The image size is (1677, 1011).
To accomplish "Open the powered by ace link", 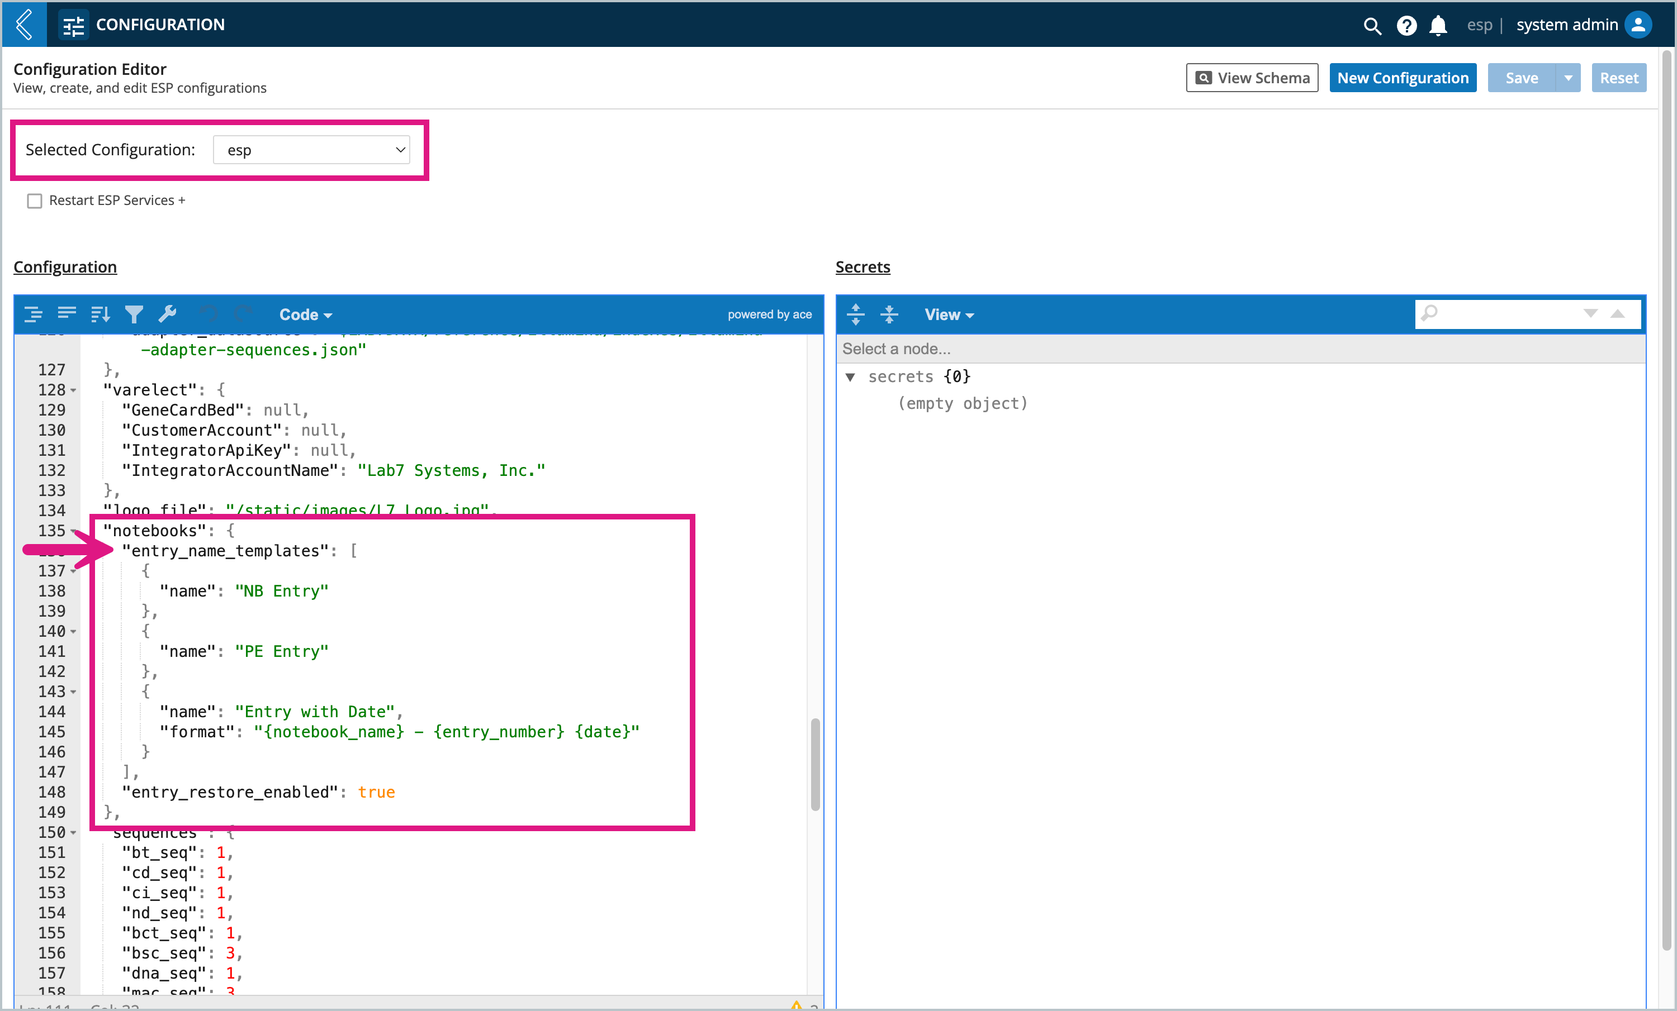I will [x=770, y=314].
